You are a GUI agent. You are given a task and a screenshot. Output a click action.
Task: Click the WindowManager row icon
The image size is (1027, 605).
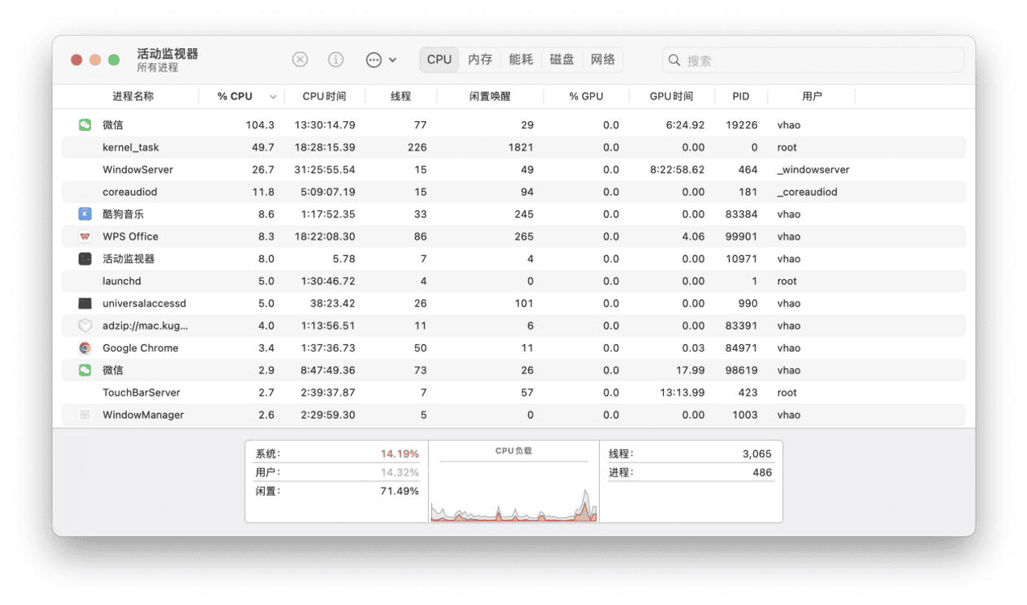(x=85, y=415)
